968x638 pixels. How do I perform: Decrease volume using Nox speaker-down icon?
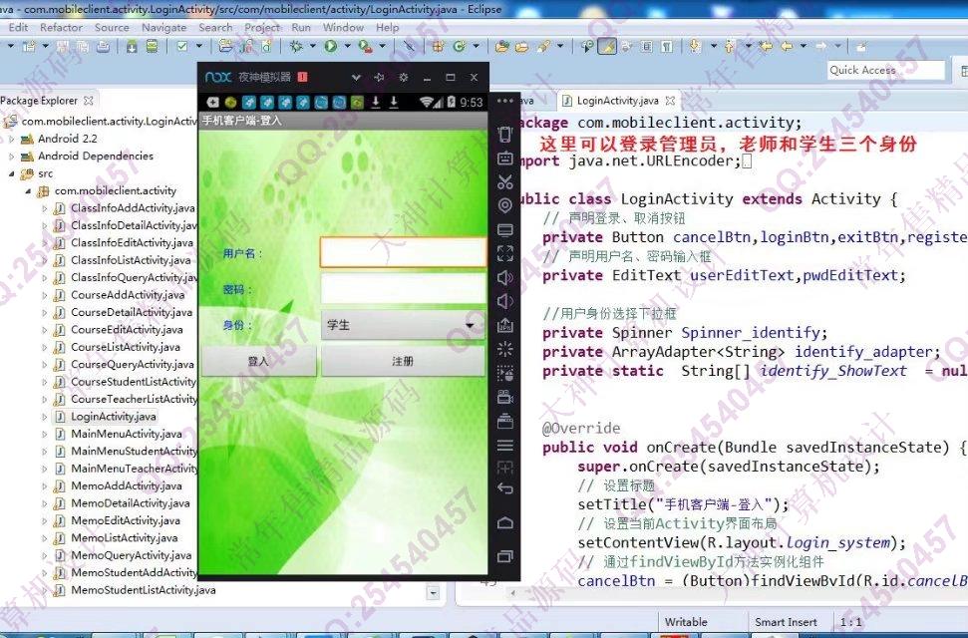pyautogui.click(x=505, y=301)
